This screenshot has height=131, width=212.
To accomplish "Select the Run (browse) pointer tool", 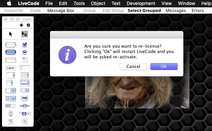I will [11, 34].
